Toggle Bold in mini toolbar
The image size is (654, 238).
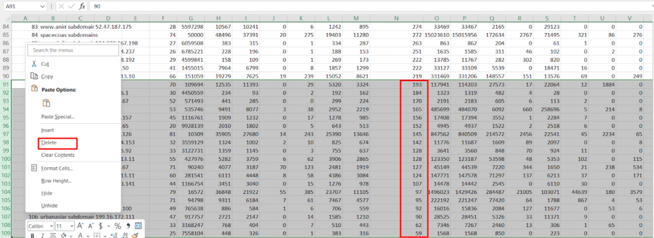[32, 235]
